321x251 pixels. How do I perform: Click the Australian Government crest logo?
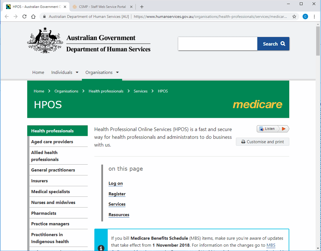click(x=45, y=40)
